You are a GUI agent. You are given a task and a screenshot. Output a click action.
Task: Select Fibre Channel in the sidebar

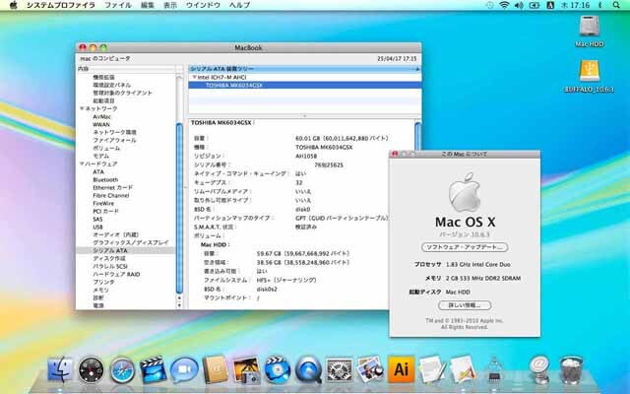(x=111, y=195)
